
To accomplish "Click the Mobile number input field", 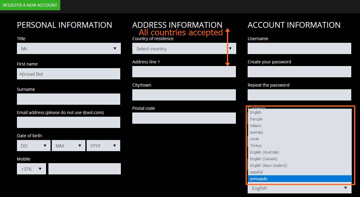I will (84, 169).
